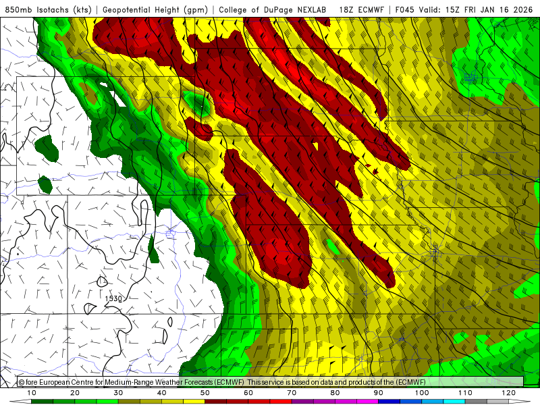
Task: Click the legend value "90"
Action: click(x=379, y=393)
